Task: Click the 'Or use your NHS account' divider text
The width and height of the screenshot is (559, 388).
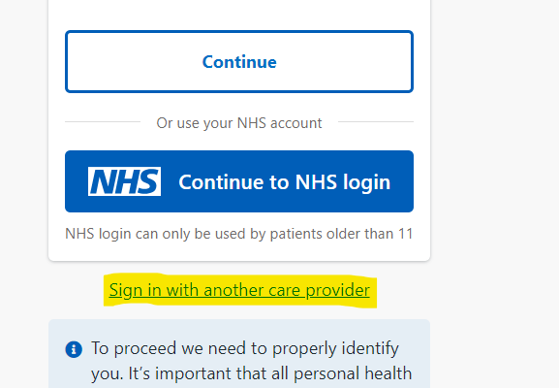Action: point(239,123)
